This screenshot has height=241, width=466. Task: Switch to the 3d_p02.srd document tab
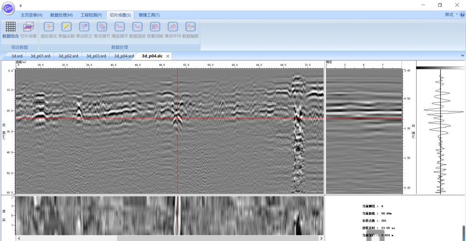coord(68,56)
